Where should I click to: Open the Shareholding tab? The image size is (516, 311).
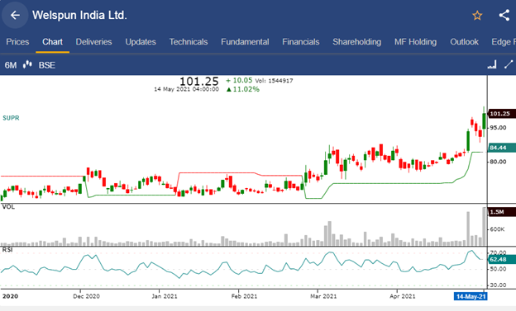356,42
